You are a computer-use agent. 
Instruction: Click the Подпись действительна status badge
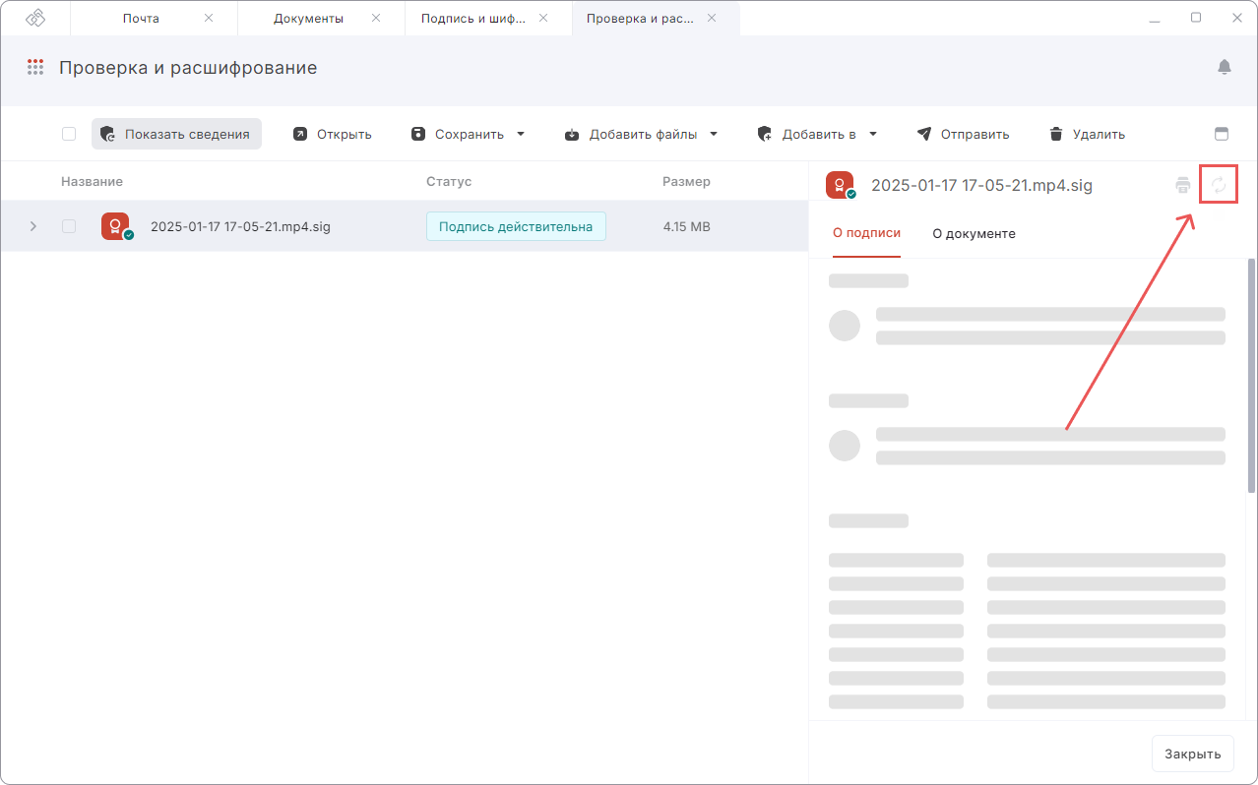(x=516, y=226)
